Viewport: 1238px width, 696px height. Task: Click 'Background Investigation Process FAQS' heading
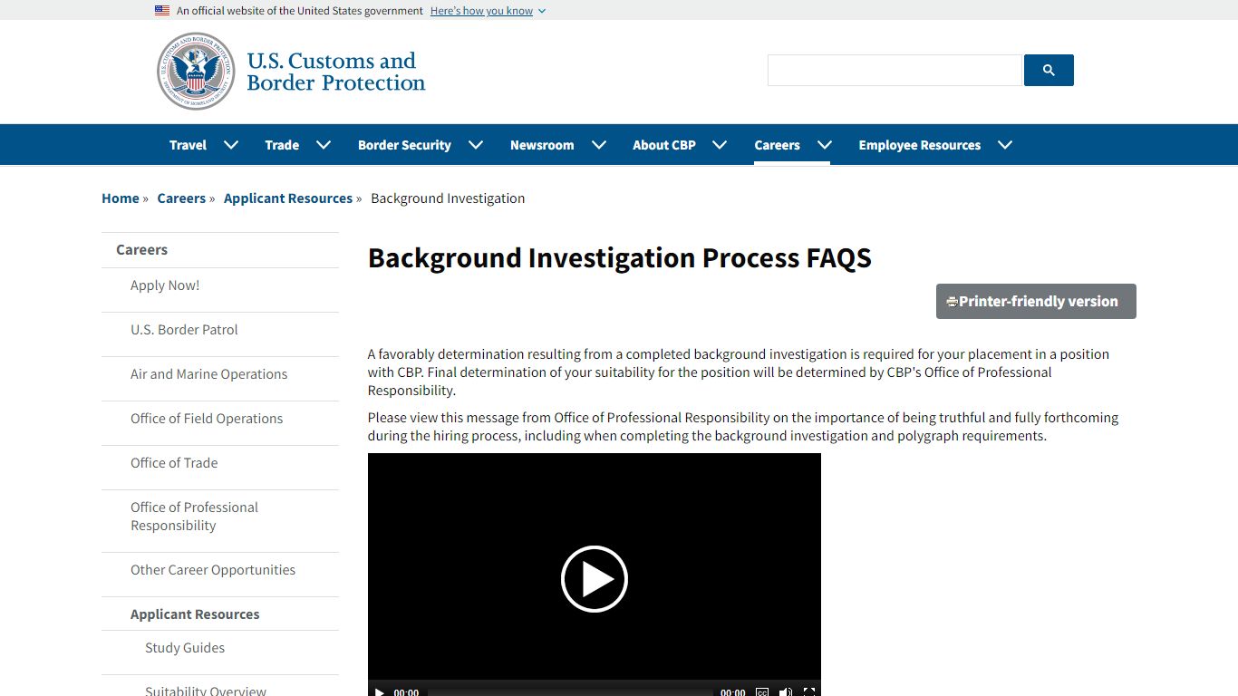coord(620,258)
